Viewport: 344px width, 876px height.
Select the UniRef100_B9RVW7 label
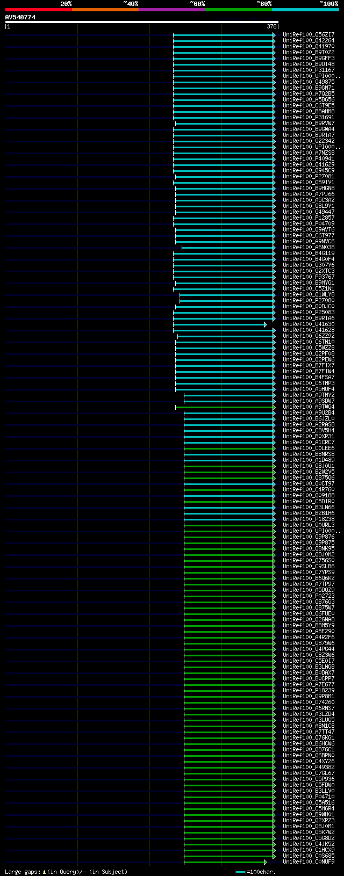pos(309,123)
